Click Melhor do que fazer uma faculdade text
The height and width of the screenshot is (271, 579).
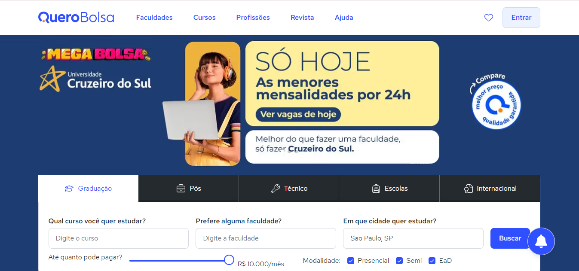click(328, 139)
